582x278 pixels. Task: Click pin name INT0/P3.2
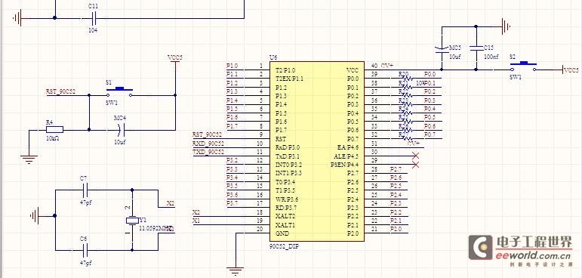tap(289, 165)
